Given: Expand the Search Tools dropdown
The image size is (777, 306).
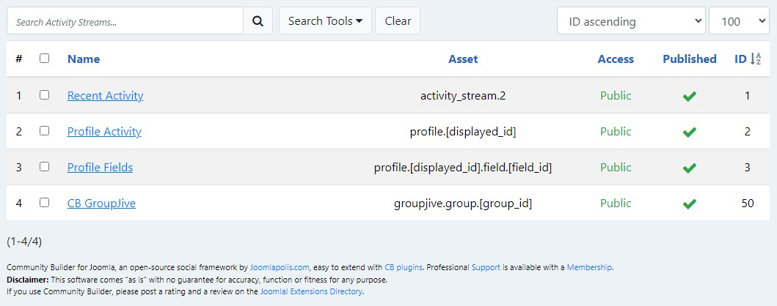Looking at the screenshot, I should coord(325,20).
